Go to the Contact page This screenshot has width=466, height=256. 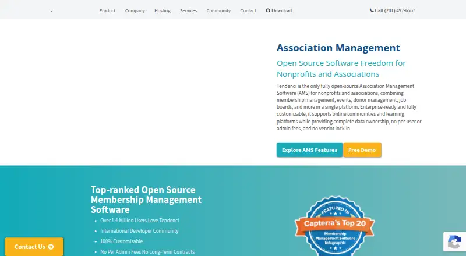click(248, 10)
